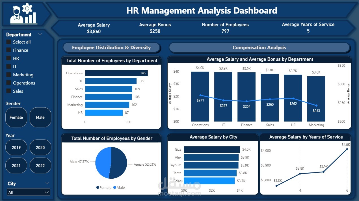Viewport: 359px width, 201px height.
Task: Select Marketing column in salary chart
Action: (316, 99)
